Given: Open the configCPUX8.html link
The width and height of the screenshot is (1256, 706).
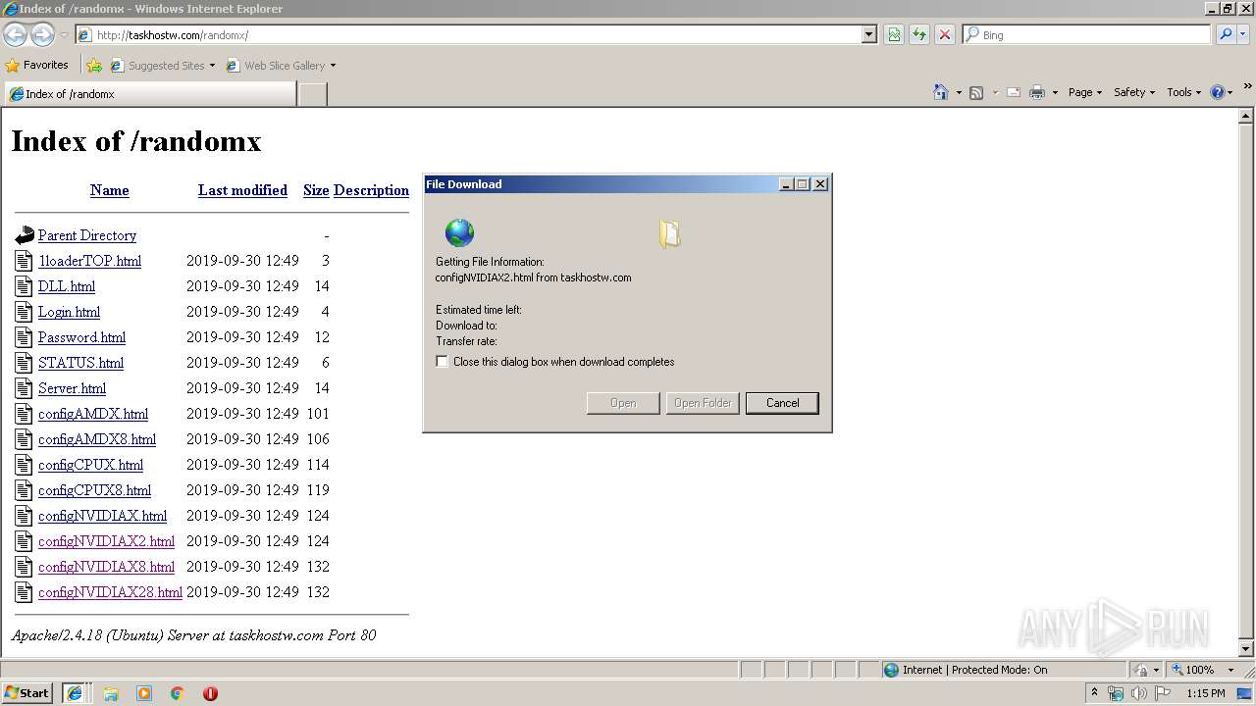Looking at the screenshot, I should coord(94,490).
